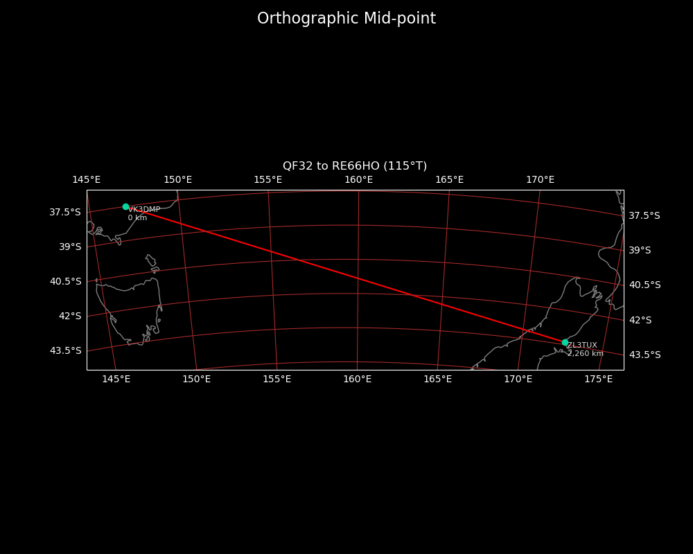Screen dimensions: 693x554
Task: Click the green VK3DMP station marker
Action: tap(125, 206)
